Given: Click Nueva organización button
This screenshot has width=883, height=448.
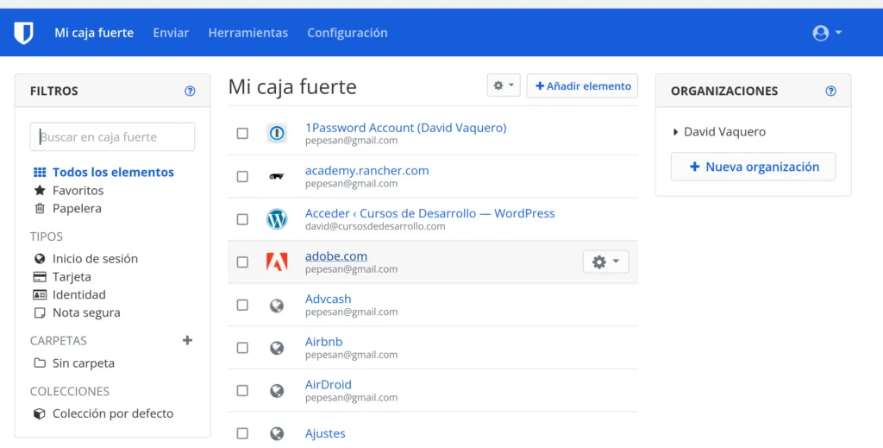Looking at the screenshot, I should pos(753,167).
